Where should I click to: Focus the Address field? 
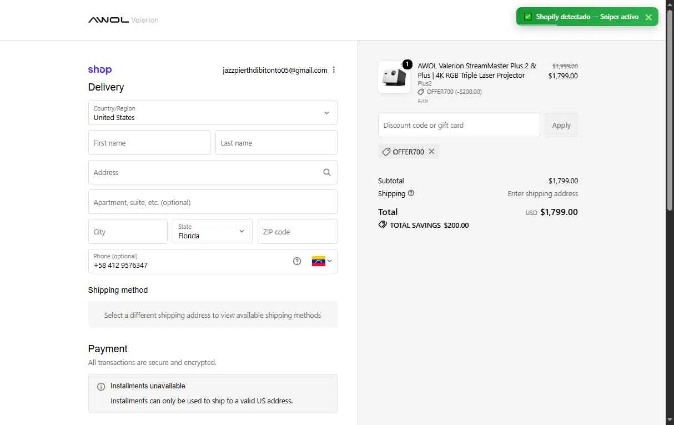213,172
